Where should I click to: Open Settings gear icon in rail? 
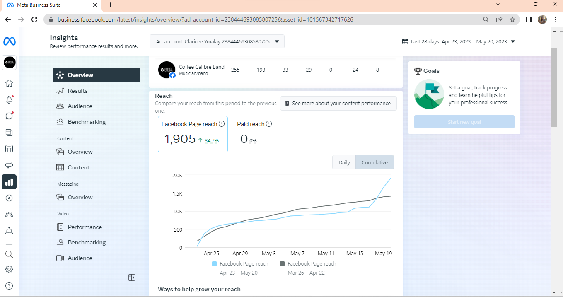coord(9,269)
